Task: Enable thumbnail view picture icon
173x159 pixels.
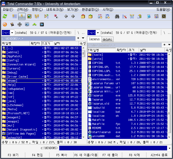Action: (29, 16)
